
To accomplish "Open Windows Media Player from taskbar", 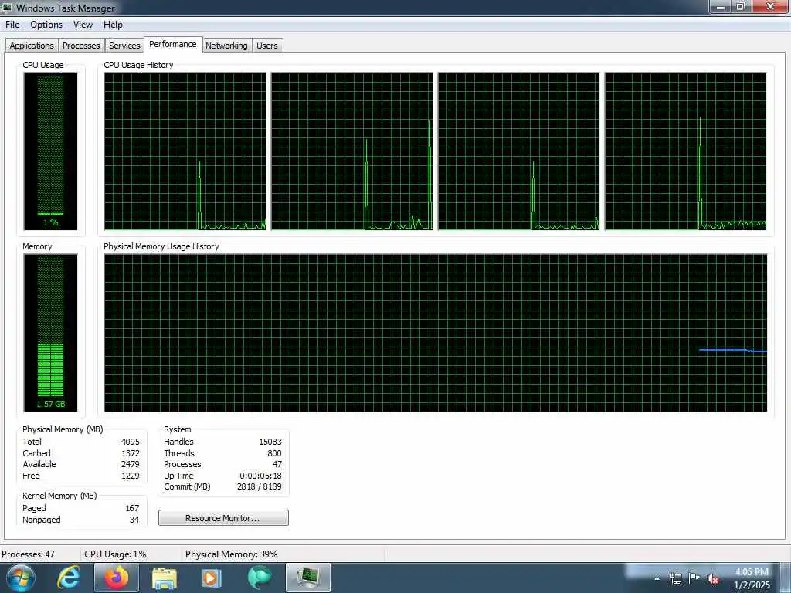I will (212, 578).
